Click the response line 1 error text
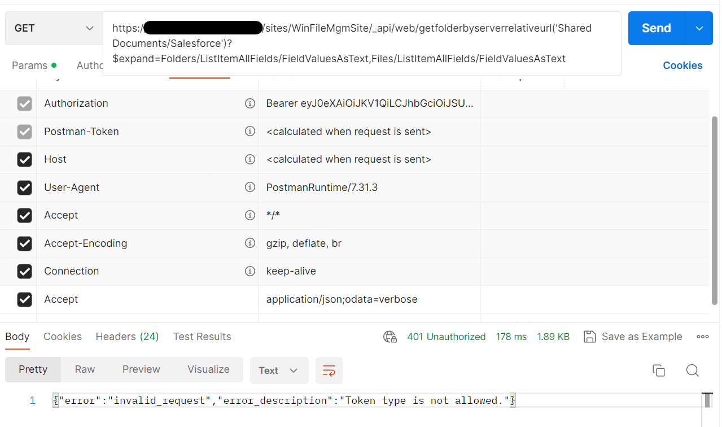Viewport: 722px width, 427px height. click(x=284, y=400)
